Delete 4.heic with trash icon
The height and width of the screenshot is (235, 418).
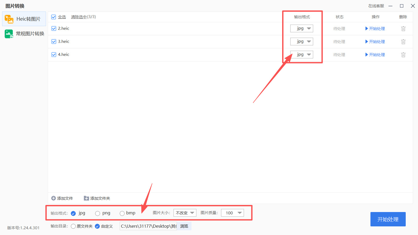click(403, 55)
